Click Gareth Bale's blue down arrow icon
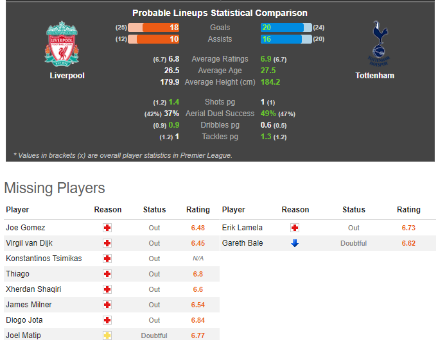Image resolution: width=438 pixels, height=340 pixels. (x=295, y=243)
